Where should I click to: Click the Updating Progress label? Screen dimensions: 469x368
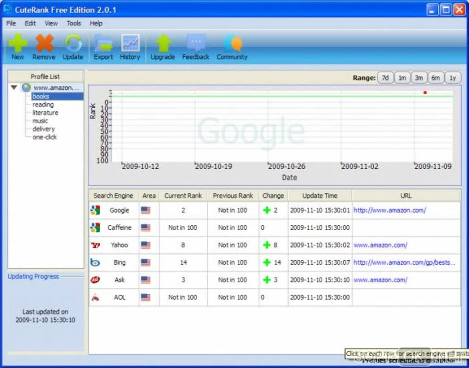click(33, 276)
